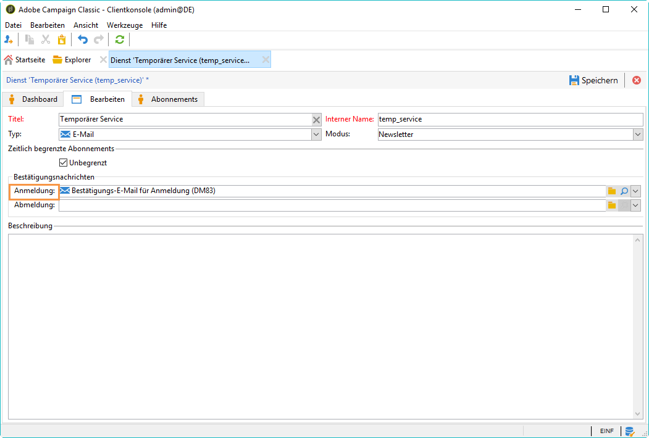Screen dimensions: 649x438
Task: Minimize the Clientkonsole window
Action: pyautogui.click(x=577, y=9)
